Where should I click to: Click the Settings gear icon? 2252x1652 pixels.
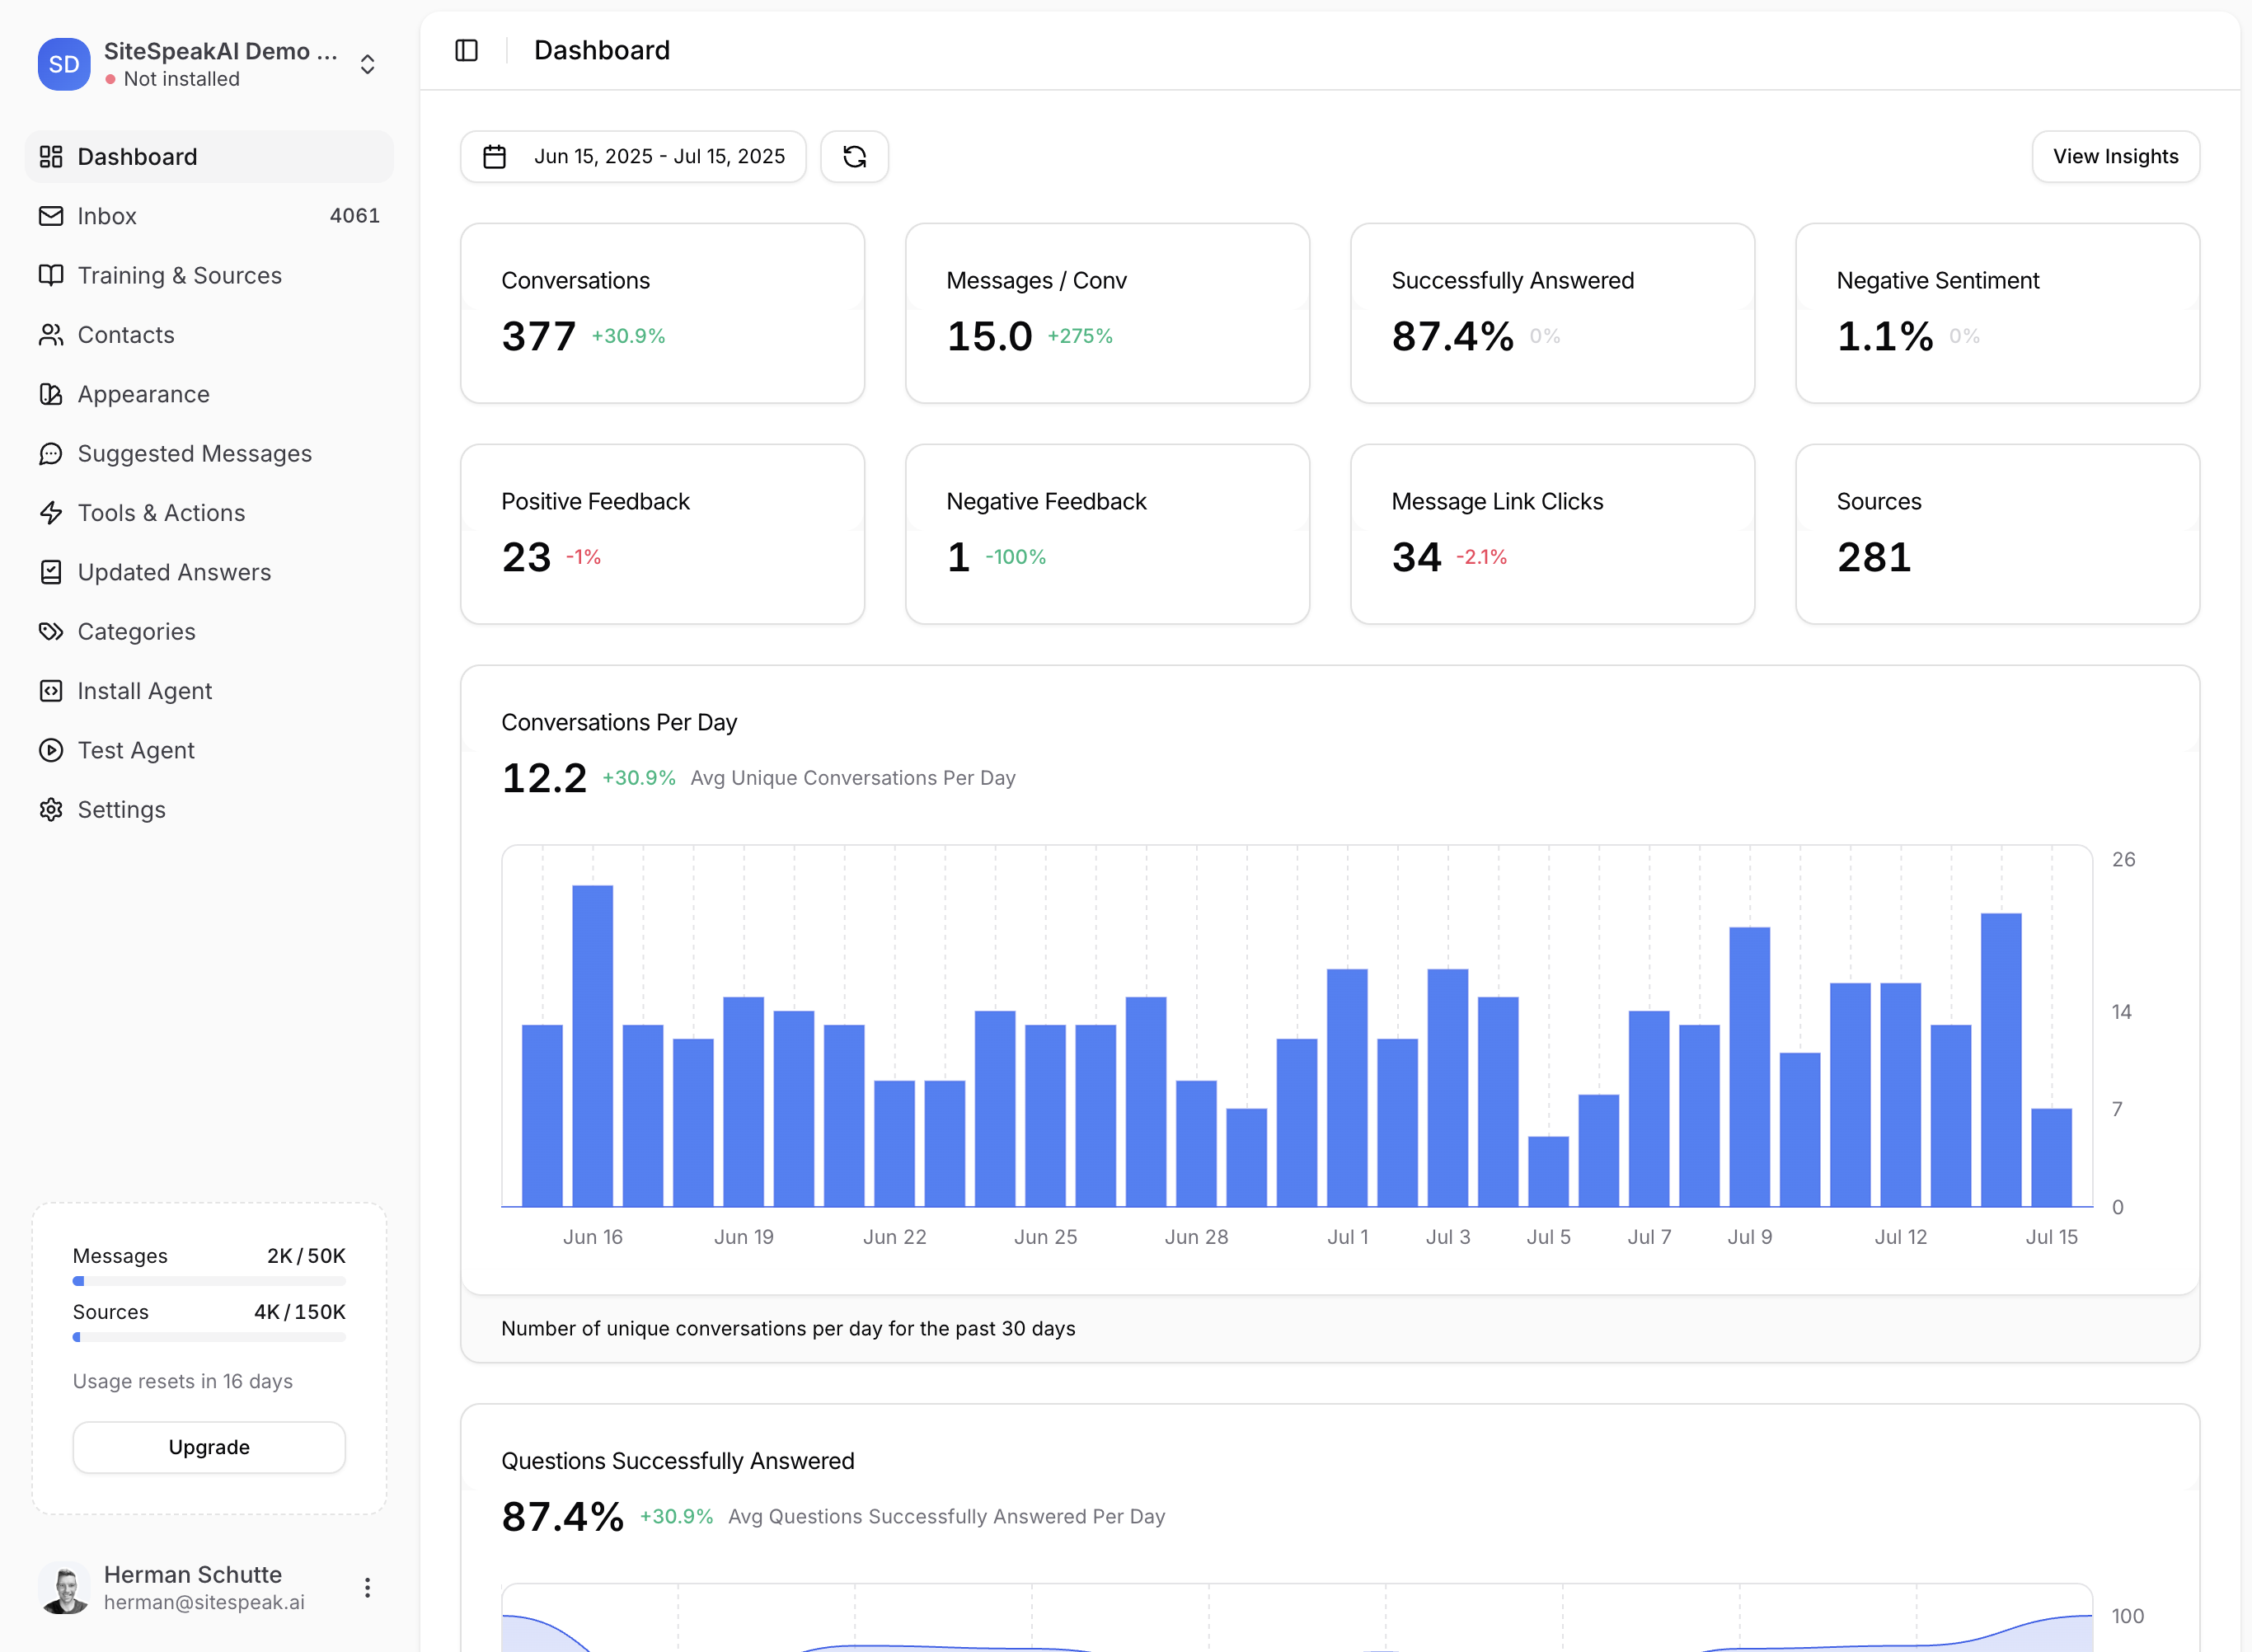click(x=51, y=810)
